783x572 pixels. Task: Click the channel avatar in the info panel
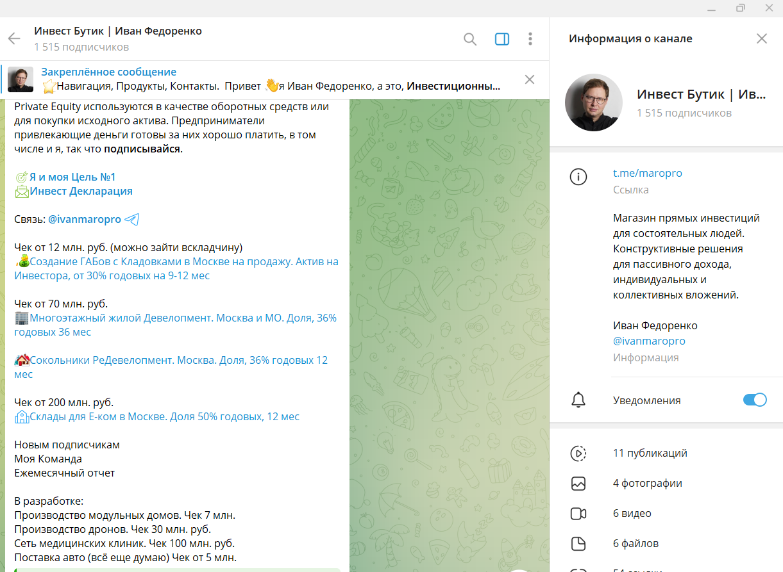[594, 102]
